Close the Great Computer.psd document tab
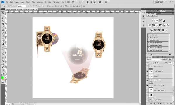175x105 pixels. 37,10
